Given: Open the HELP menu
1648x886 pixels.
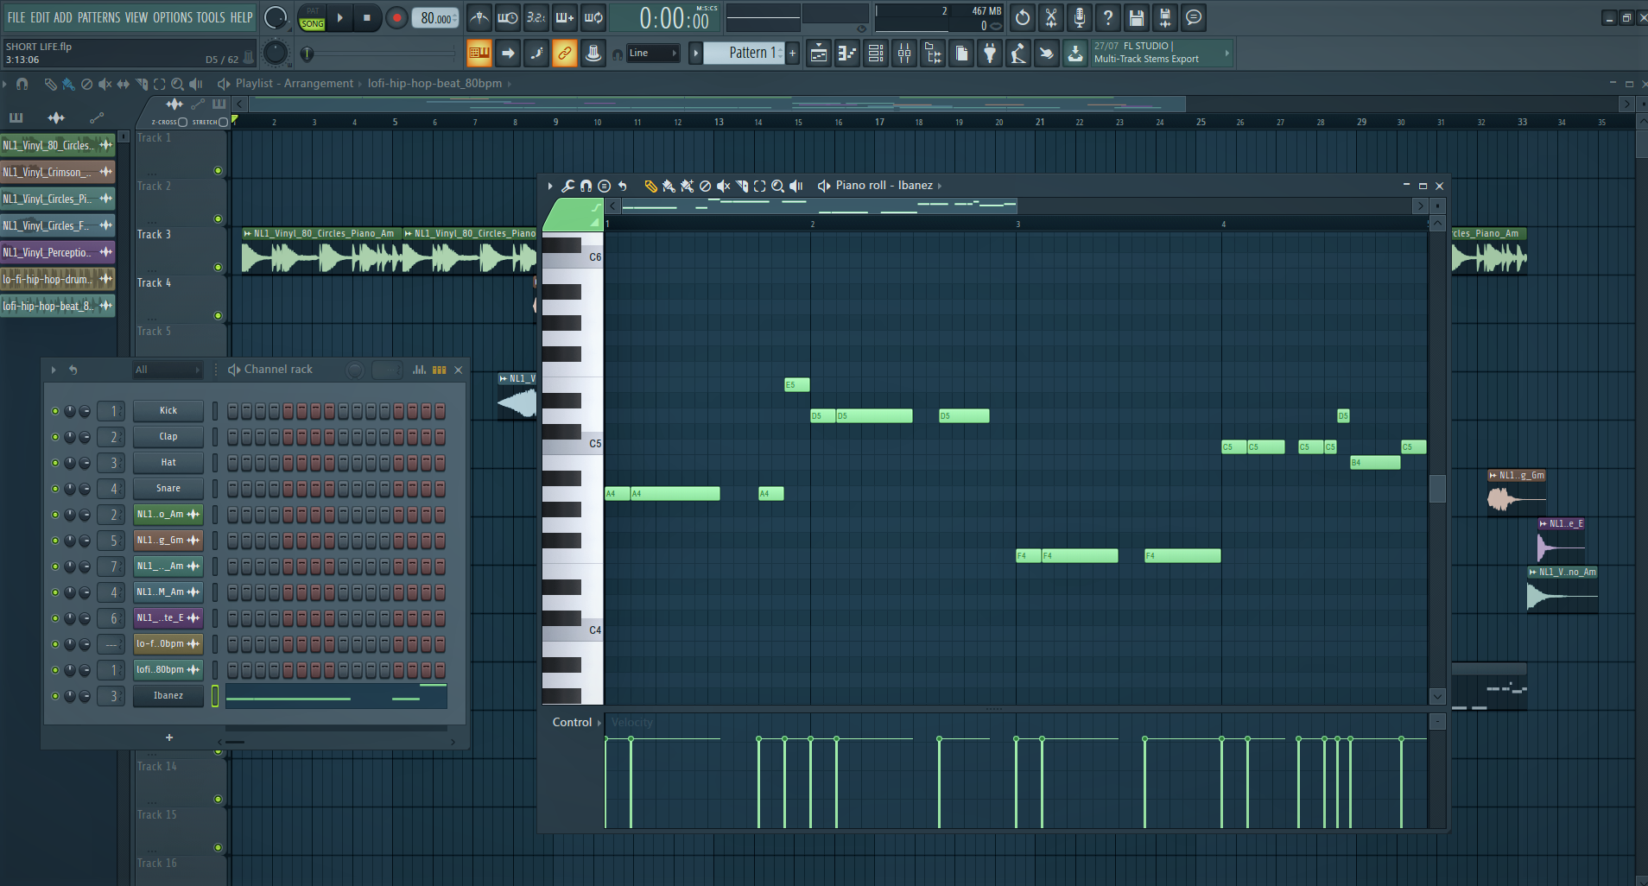Looking at the screenshot, I should point(241,17).
